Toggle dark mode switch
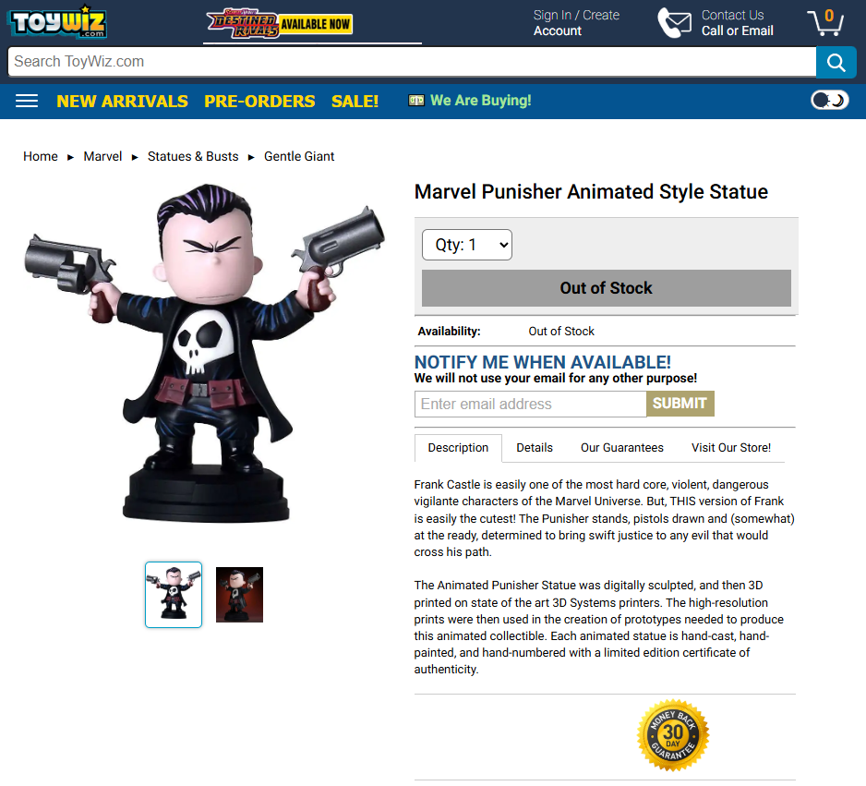 tap(830, 100)
